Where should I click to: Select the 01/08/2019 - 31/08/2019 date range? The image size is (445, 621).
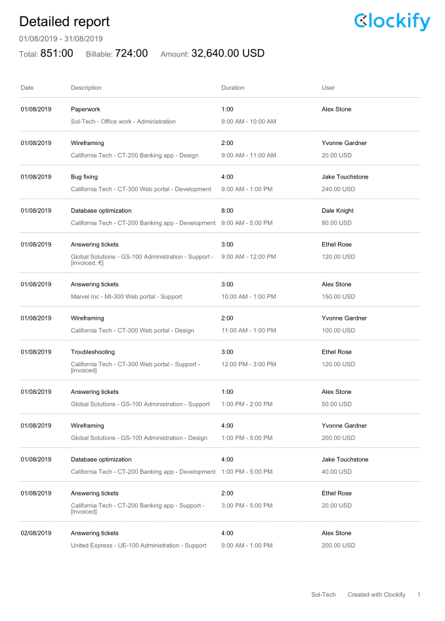[x=61, y=39]
